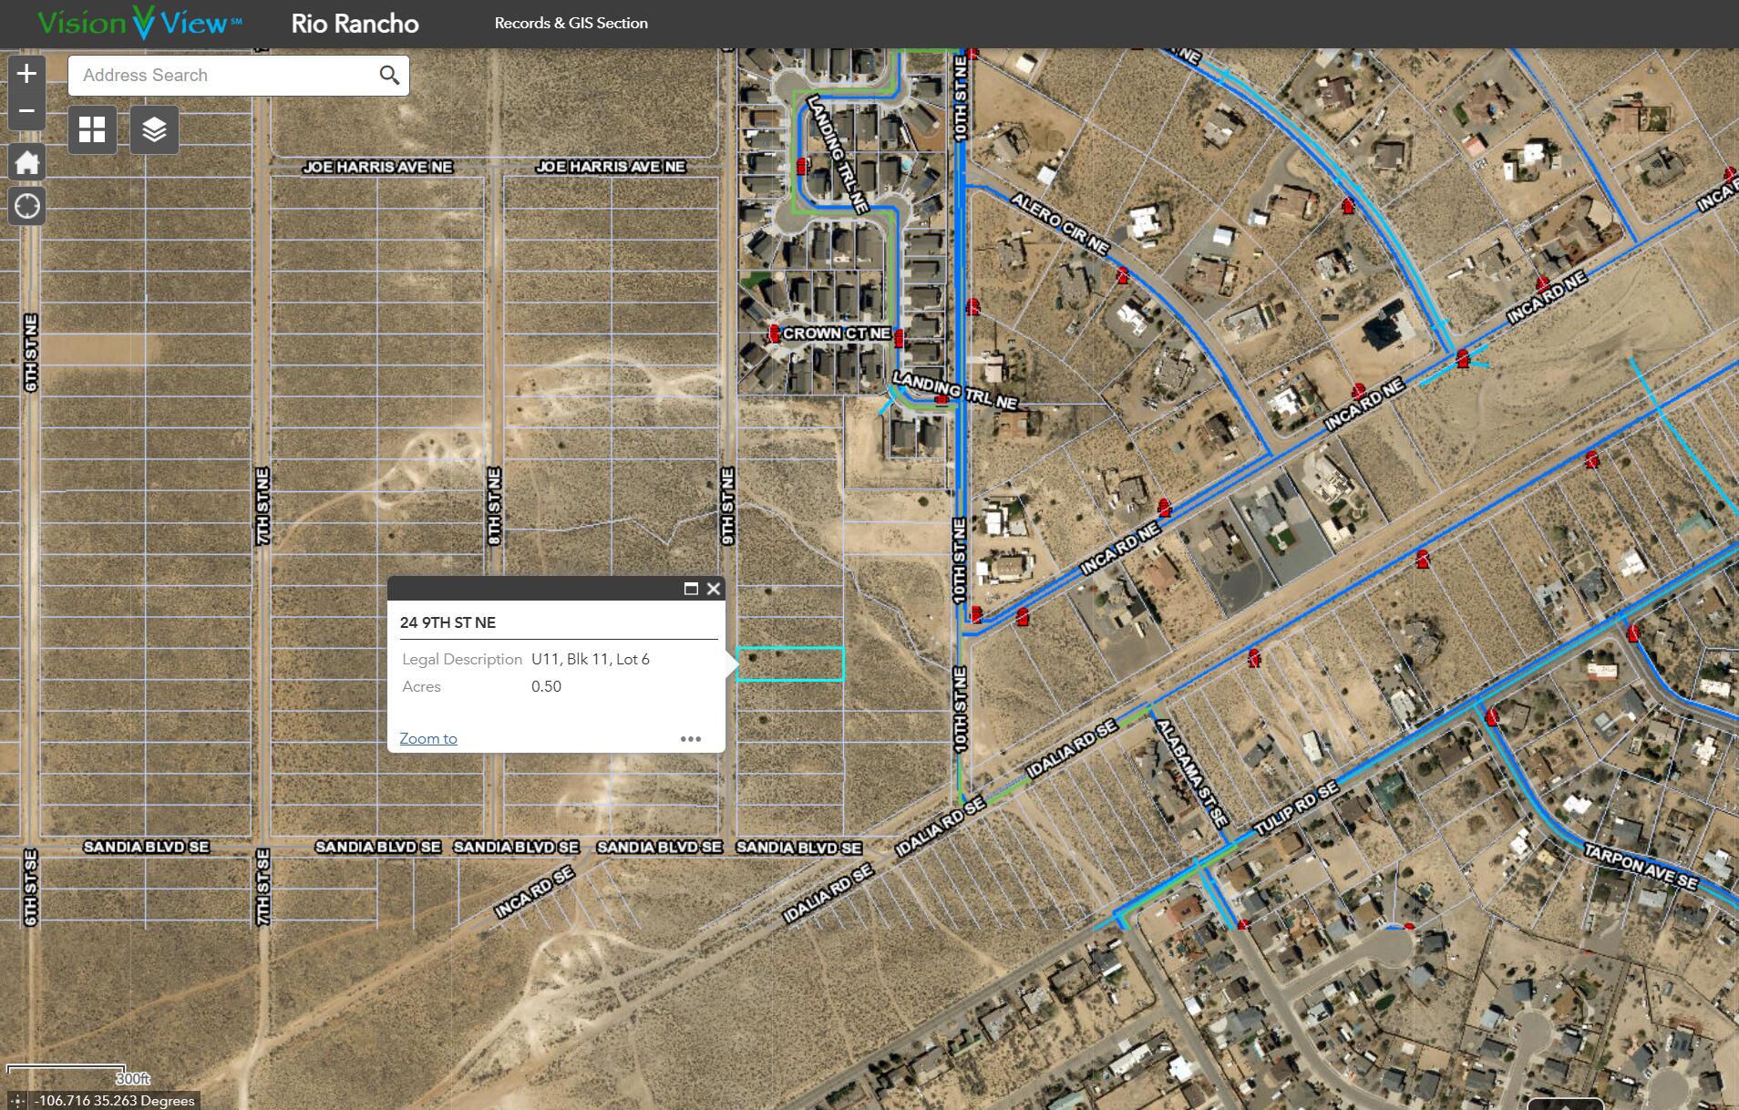
Task: Select the acres value 0.50
Action: (546, 686)
